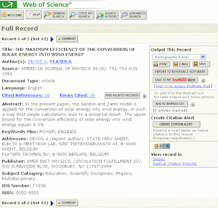Click the Output This Record heading
Image resolution: width=218 pixels, height=208 pixels.
[171, 50]
